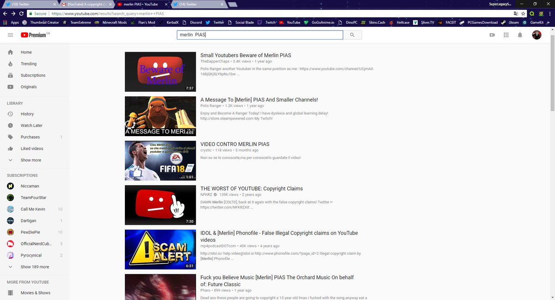This screenshot has width=555, height=300.
Task: Open a new browser tab
Action: (233, 5)
